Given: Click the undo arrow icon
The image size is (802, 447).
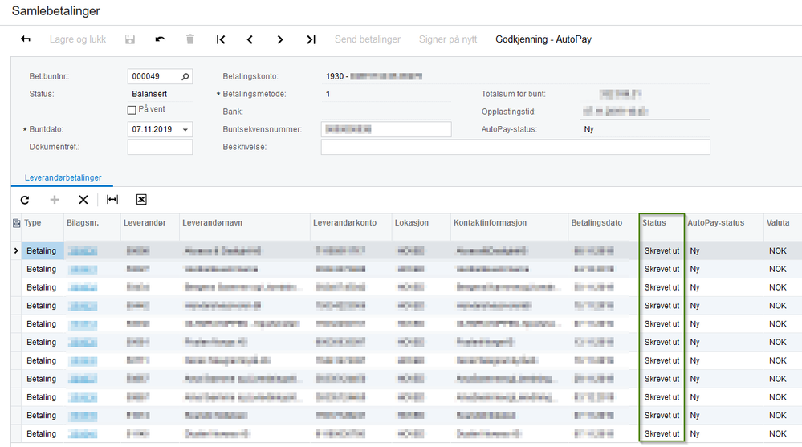Looking at the screenshot, I should click(x=160, y=39).
